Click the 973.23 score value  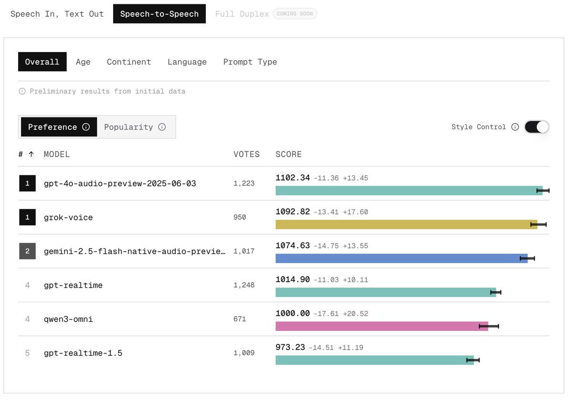(290, 347)
